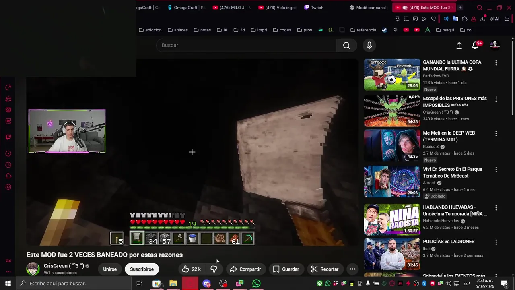Open the Me Metí en la DEEP WEB thumbnail

click(392, 145)
